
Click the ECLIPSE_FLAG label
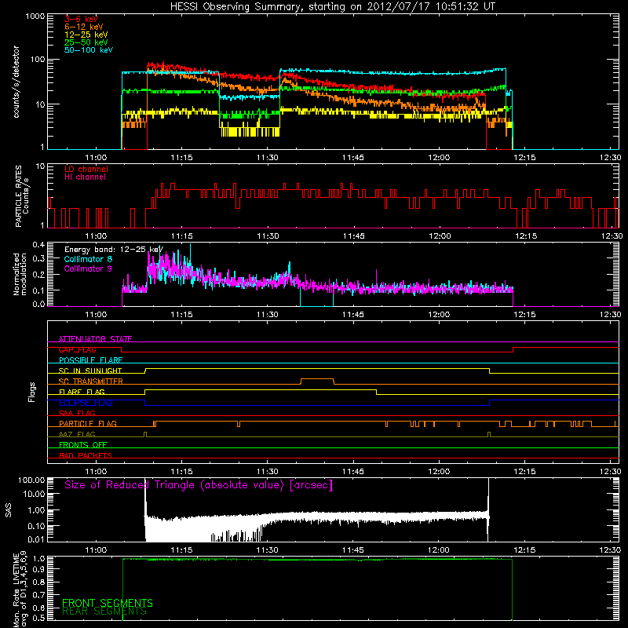point(86,403)
